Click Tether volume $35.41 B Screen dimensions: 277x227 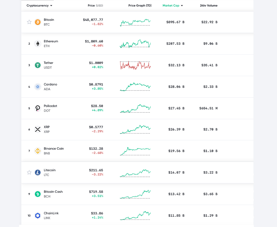pos(209,65)
